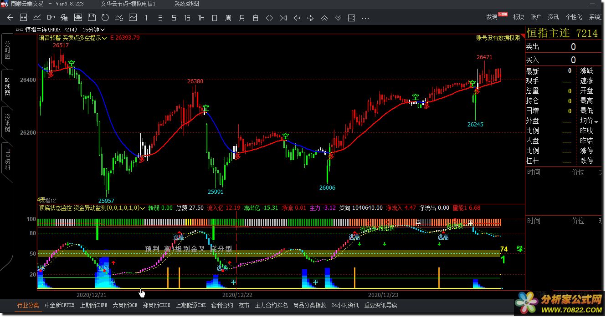Expand the 均价 field dropdown arrow
Screen dimensions: 606x317
(x=597, y=121)
